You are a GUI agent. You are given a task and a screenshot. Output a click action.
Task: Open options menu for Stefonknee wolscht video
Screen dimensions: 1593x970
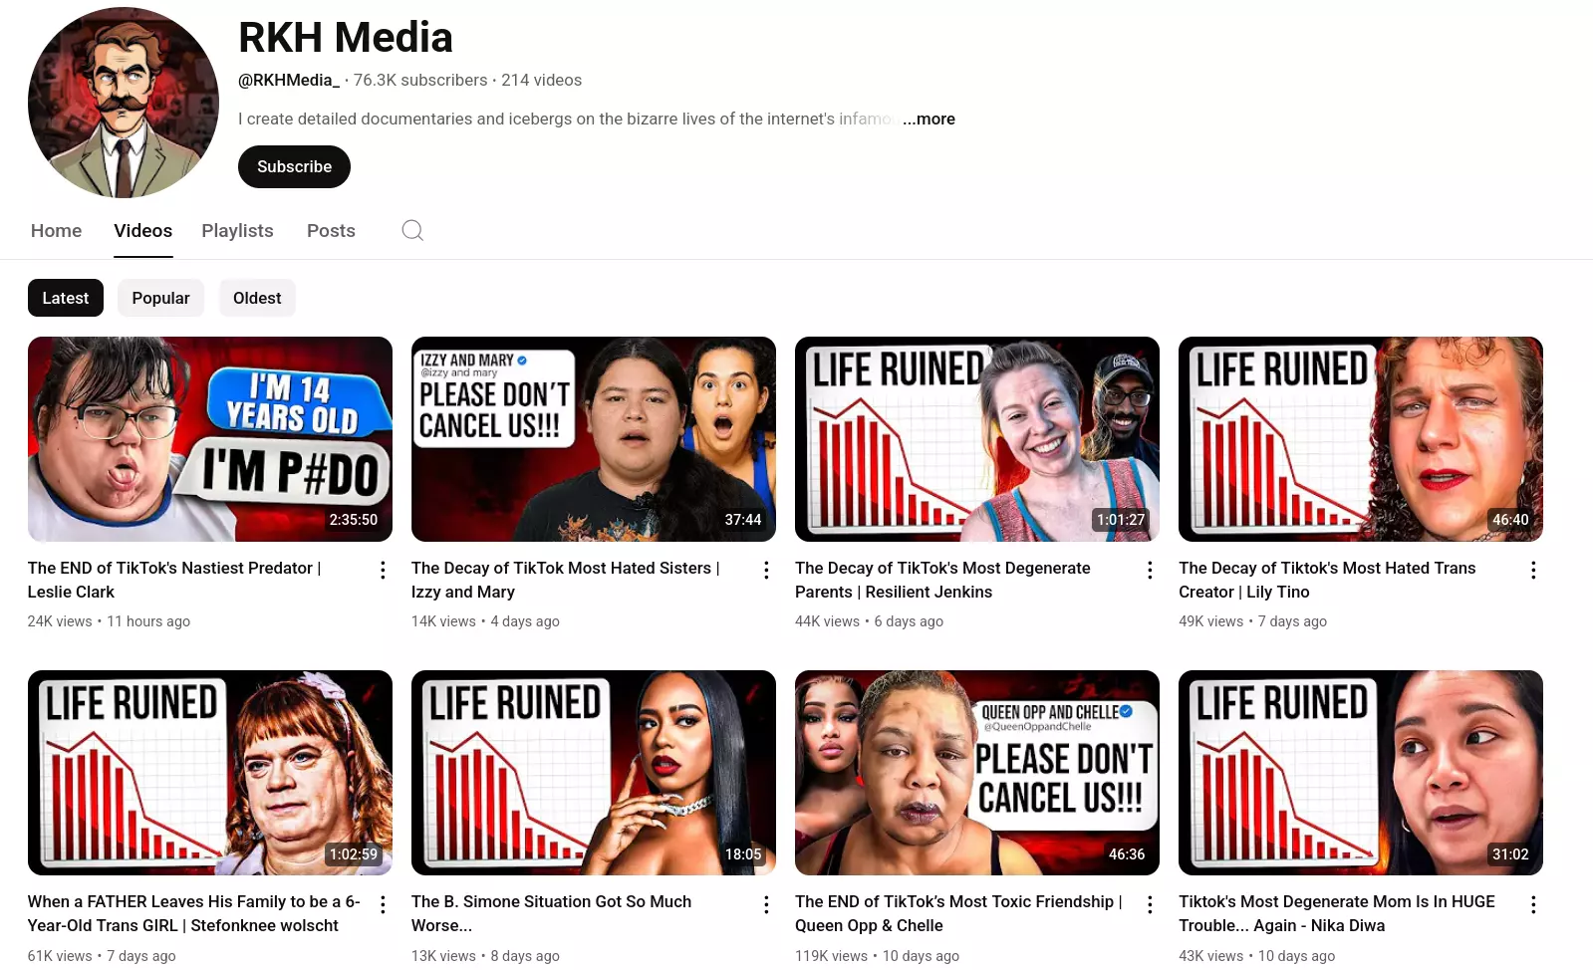383,904
